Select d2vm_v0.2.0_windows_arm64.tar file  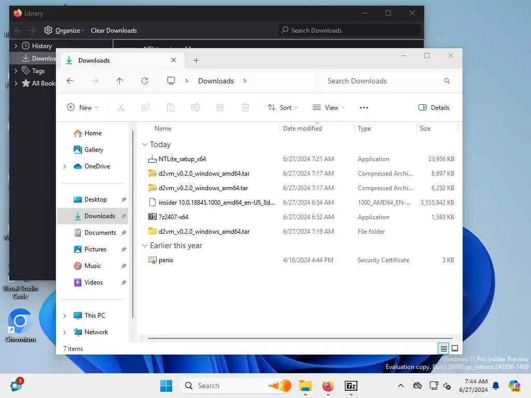[301, 188]
